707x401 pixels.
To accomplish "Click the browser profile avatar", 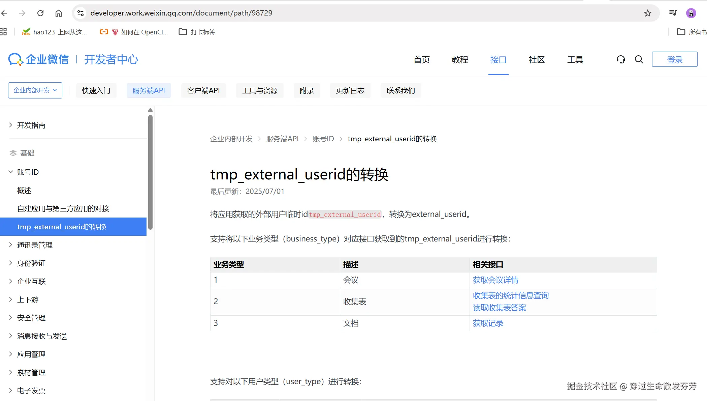I will pyautogui.click(x=691, y=13).
